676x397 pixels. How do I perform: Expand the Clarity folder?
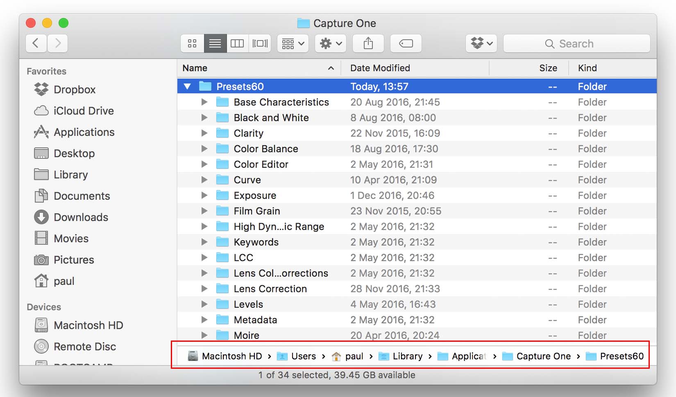pos(204,133)
